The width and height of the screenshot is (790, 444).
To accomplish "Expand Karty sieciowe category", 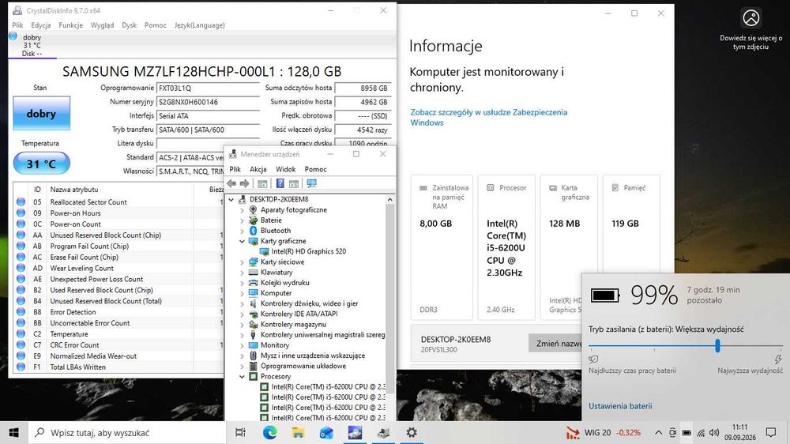I will 242,262.
